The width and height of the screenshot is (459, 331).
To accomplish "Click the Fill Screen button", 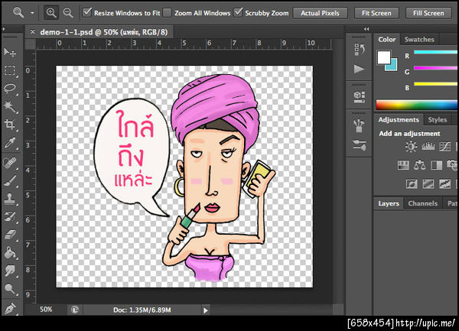I will [428, 13].
